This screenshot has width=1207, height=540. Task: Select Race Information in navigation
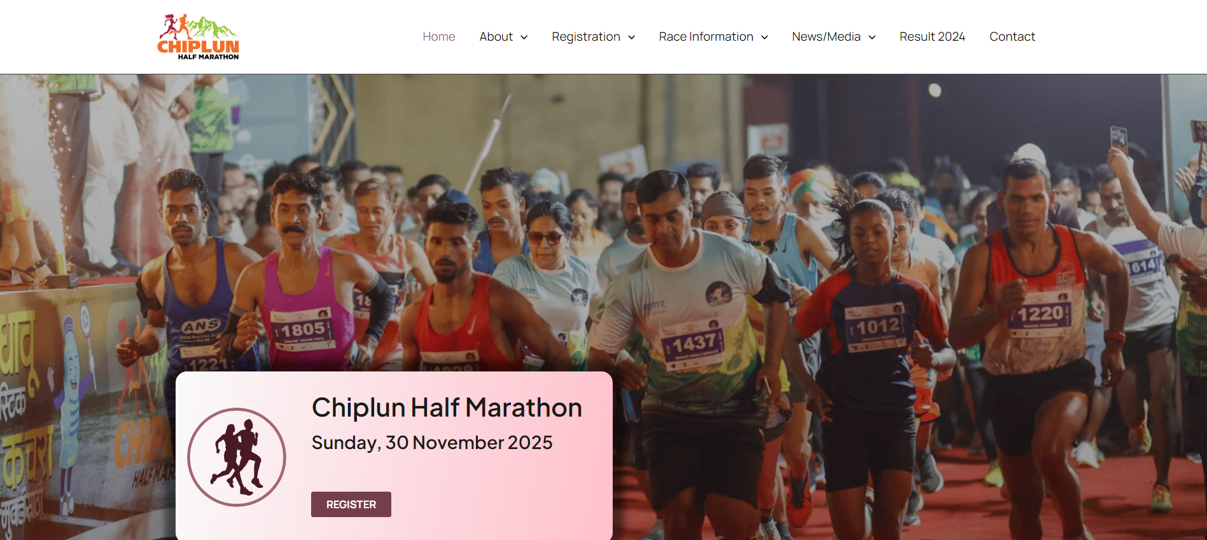[706, 37]
